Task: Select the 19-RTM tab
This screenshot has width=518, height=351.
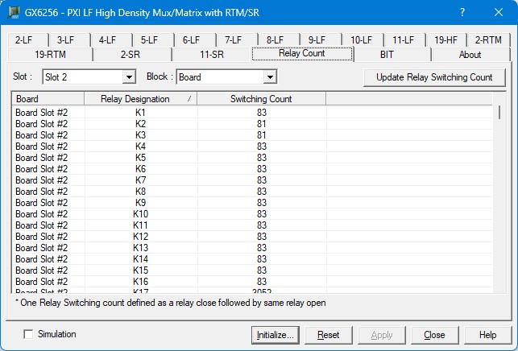Action: 50,55
